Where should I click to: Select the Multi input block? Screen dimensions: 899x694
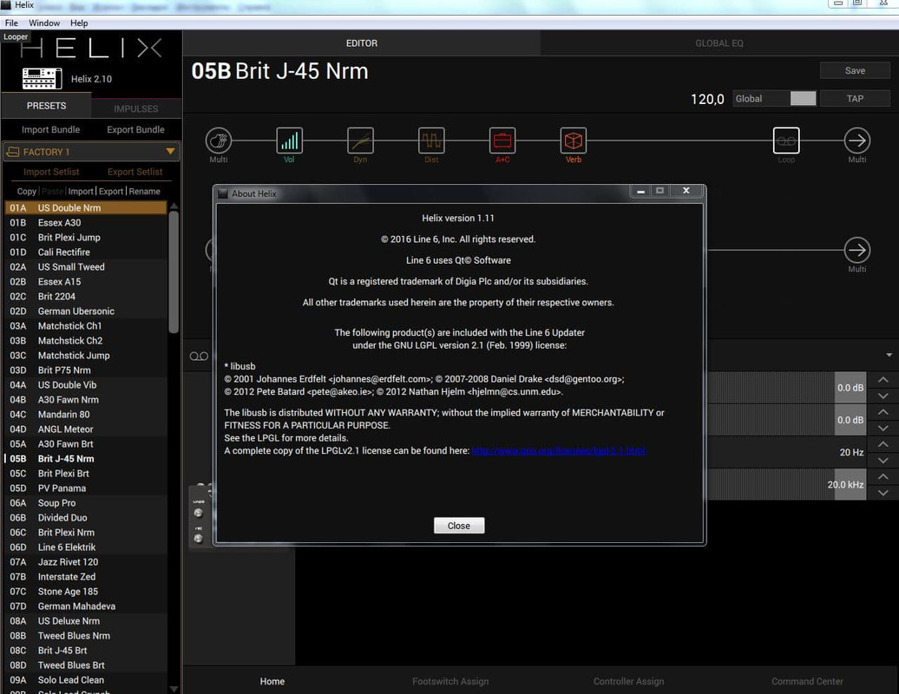(219, 141)
